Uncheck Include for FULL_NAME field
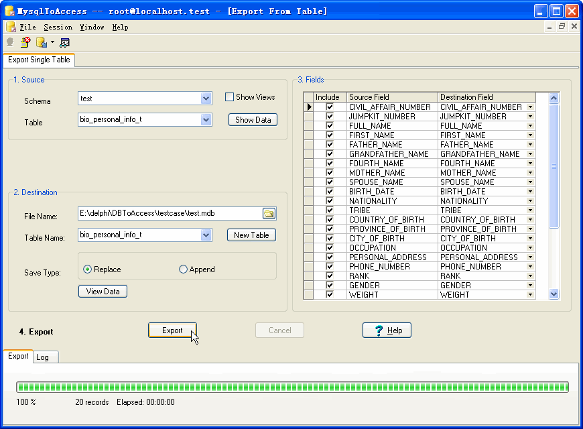 click(x=330, y=126)
